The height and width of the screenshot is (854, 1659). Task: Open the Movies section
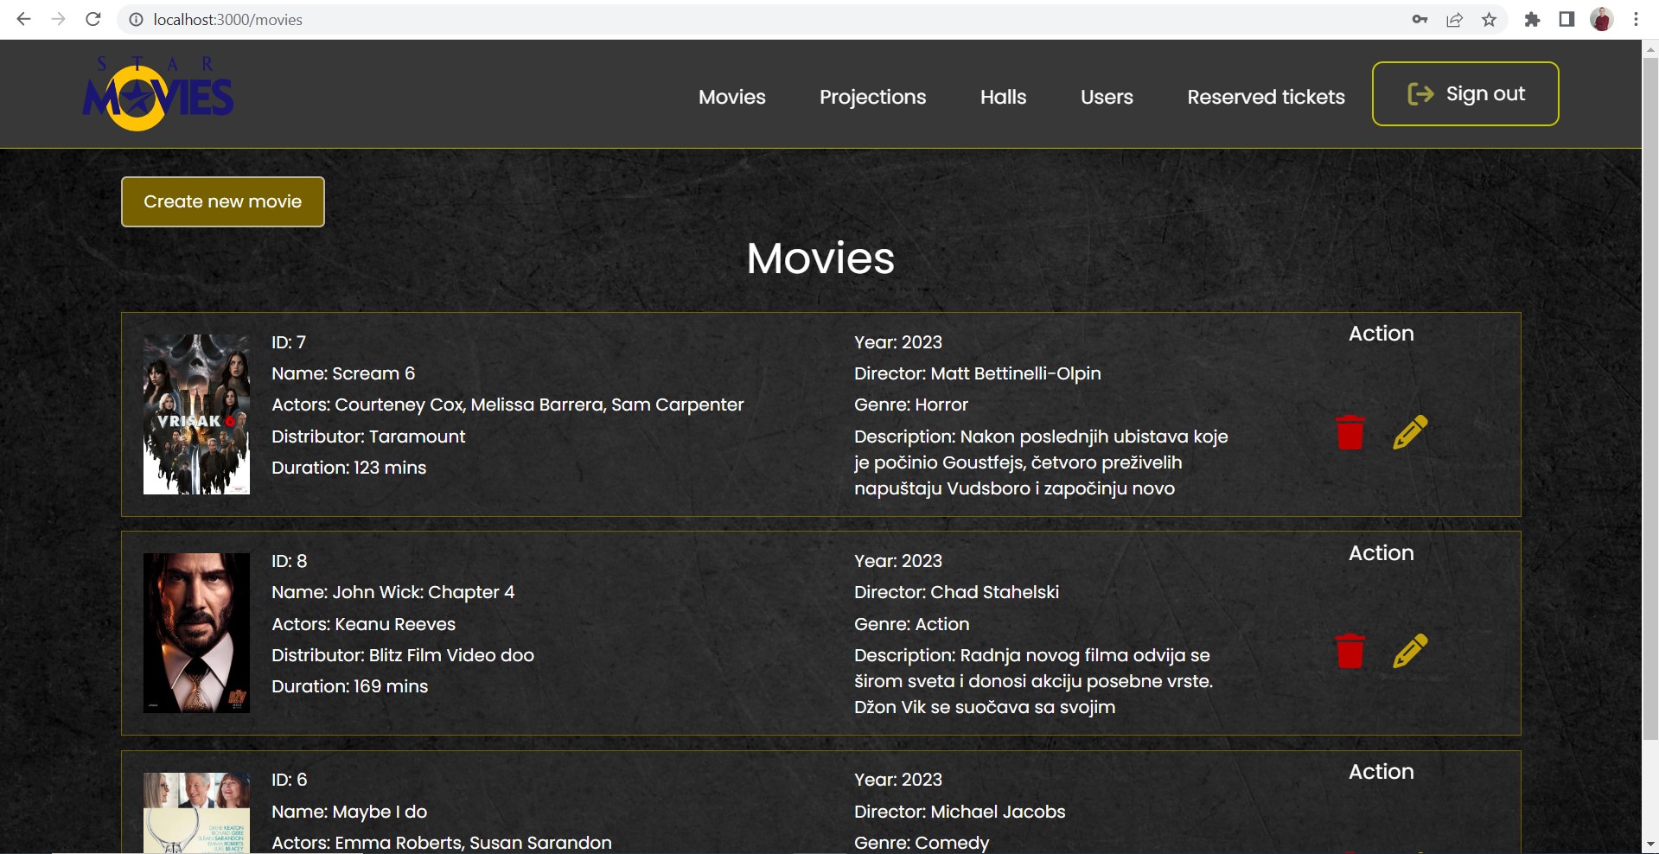click(731, 97)
